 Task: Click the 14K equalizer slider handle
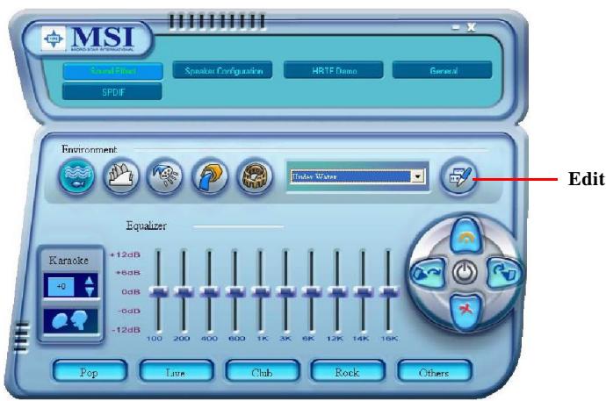tap(363, 292)
